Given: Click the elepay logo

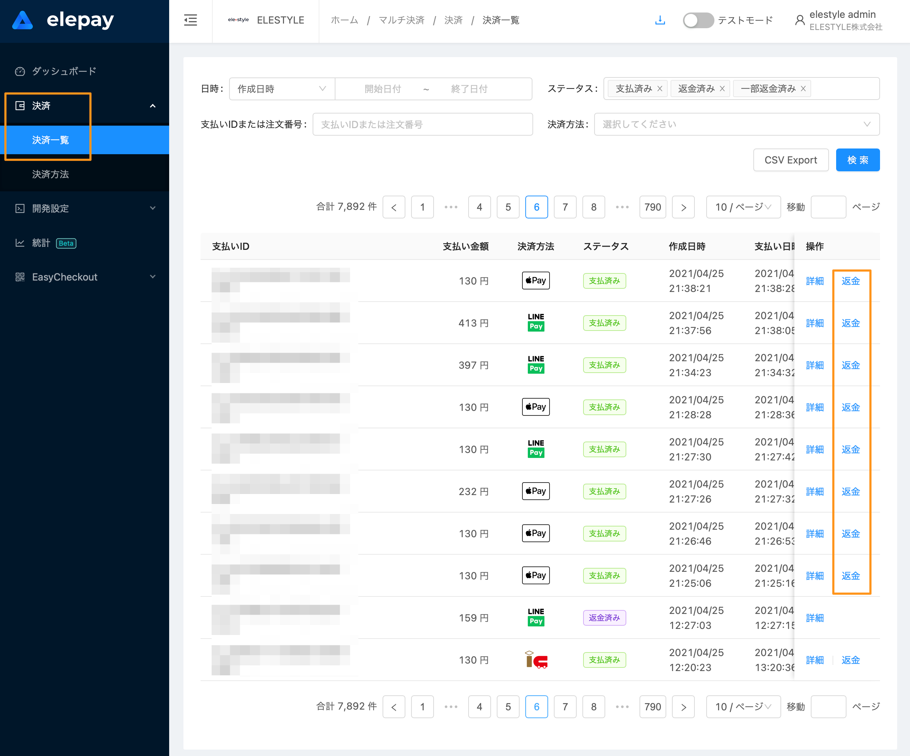Looking at the screenshot, I should [63, 20].
